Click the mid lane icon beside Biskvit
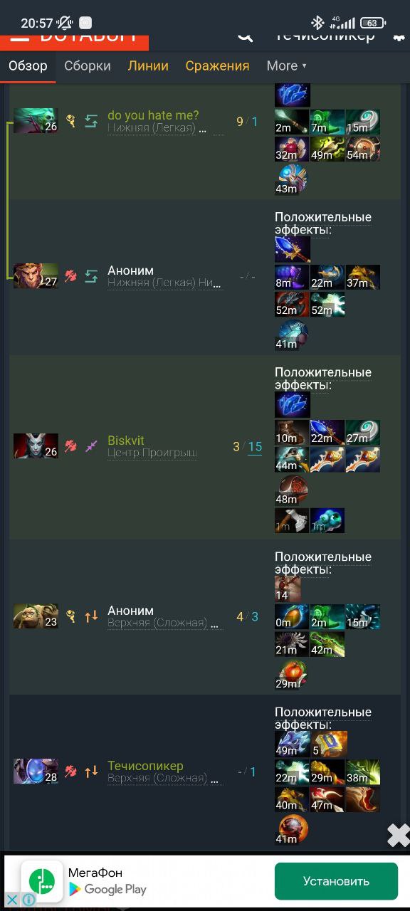The width and height of the screenshot is (410, 911). pos(91,446)
